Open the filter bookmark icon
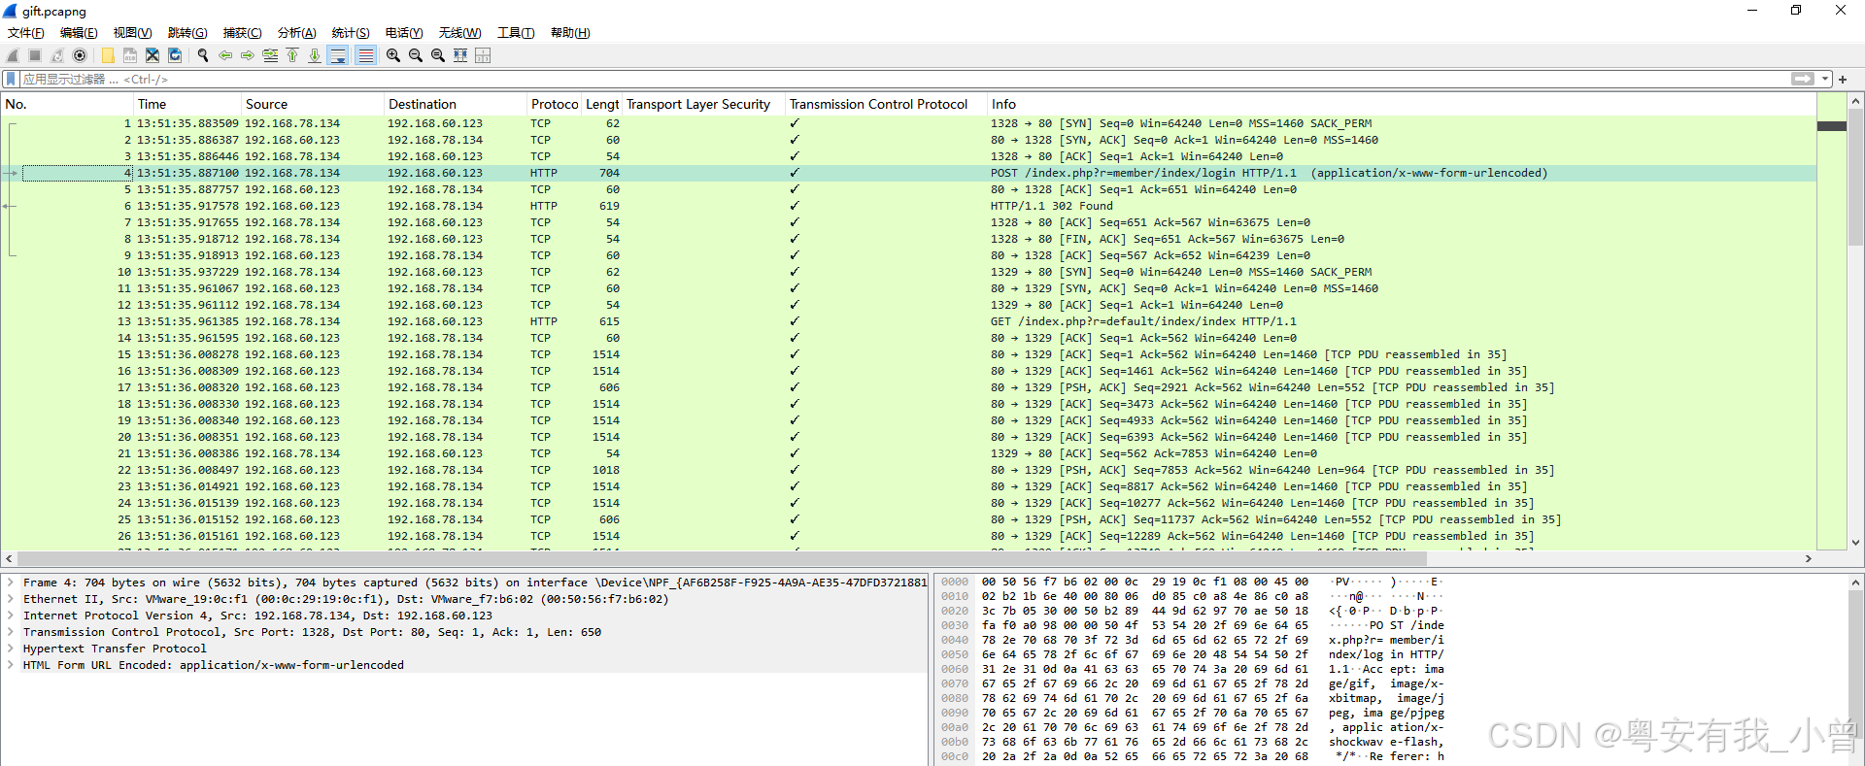This screenshot has height=766, width=1865. (x=12, y=79)
